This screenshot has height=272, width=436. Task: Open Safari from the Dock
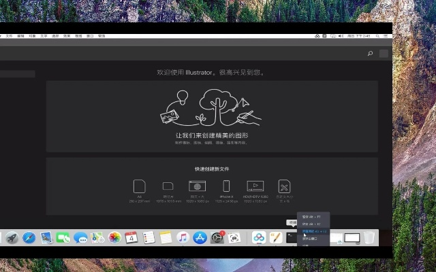(29, 238)
